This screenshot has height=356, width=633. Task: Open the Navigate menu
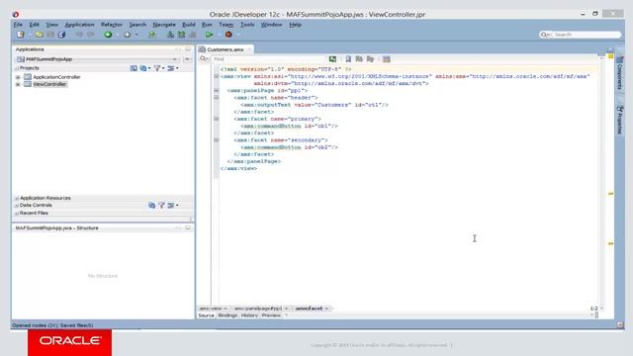(164, 25)
